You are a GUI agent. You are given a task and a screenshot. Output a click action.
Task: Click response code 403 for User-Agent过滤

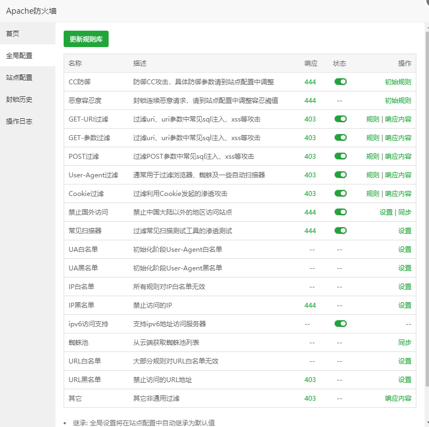click(x=310, y=175)
